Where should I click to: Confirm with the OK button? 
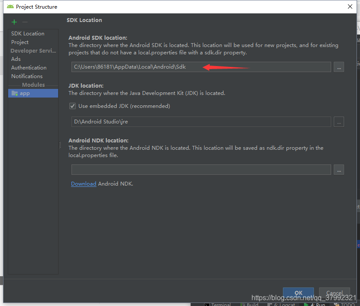point(298,293)
